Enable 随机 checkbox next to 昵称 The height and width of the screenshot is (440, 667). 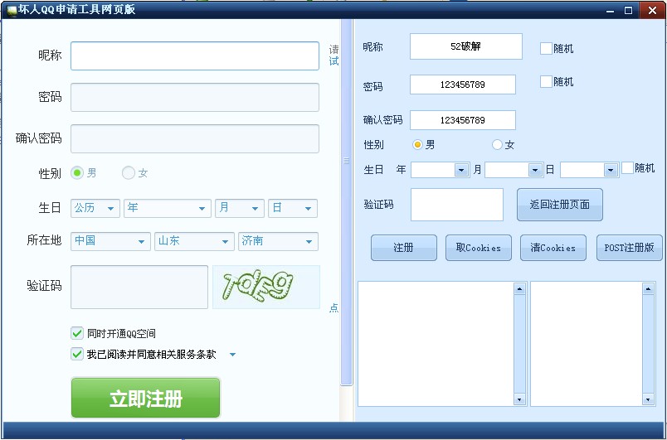coord(546,48)
